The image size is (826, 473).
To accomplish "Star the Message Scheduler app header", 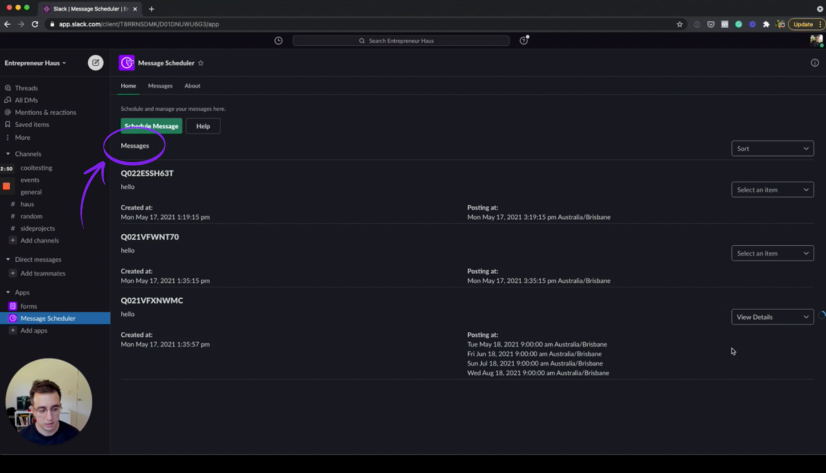I will pos(201,62).
